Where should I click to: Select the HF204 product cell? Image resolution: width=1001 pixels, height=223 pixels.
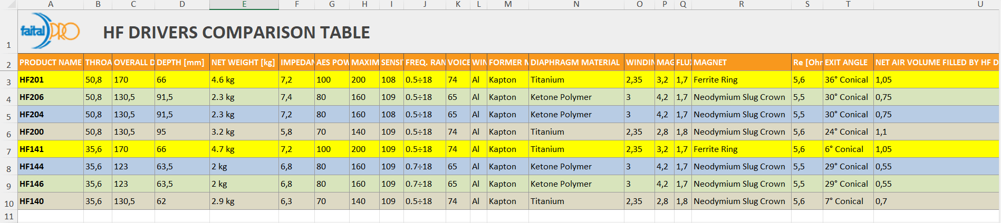tap(51, 115)
